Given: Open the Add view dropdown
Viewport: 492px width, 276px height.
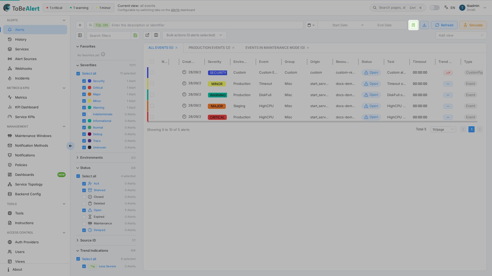Looking at the screenshot, I should coord(461,35).
